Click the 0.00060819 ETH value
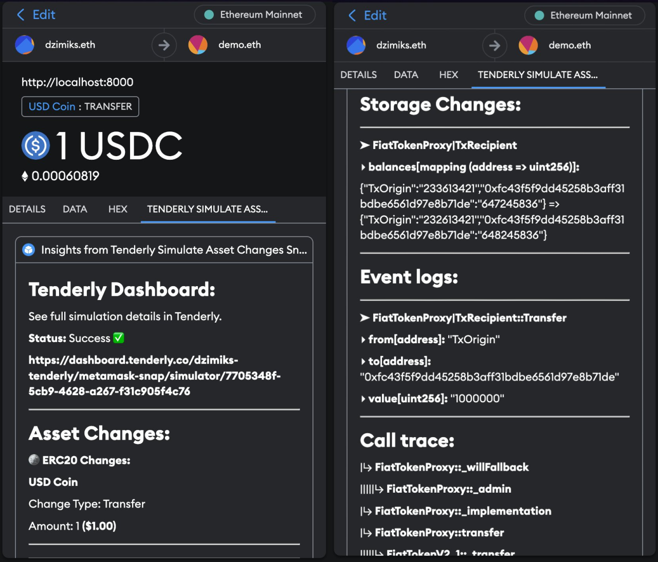Image resolution: width=658 pixels, height=562 pixels. 65,176
